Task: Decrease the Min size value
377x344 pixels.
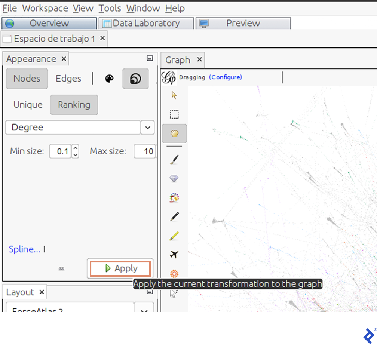Action: pyautogui.click(x=76, y=155)
